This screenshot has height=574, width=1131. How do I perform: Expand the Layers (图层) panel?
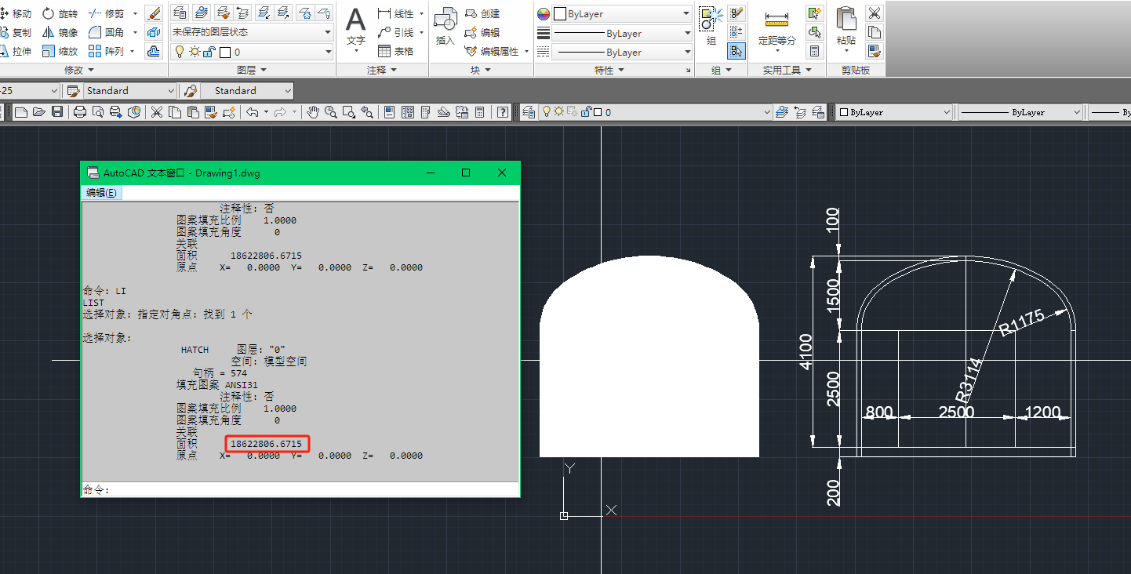tap(251, 71)
